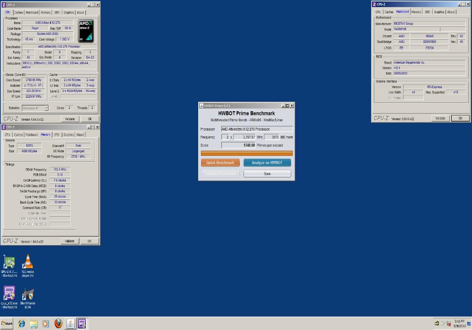Click Package value Socket AM3 (938)

click(48, 33)
